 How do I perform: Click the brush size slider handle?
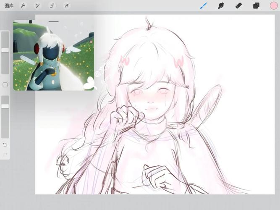(5, 50)
